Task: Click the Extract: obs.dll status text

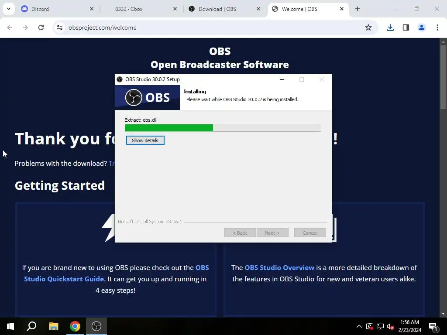Action: [x=141, y=120]
